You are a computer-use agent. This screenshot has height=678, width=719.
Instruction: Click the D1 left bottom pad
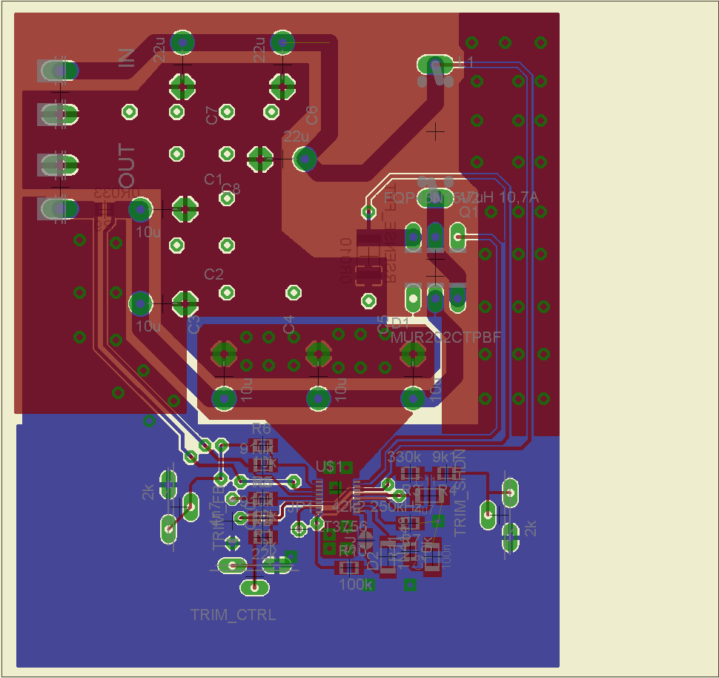tap(413, 298)
